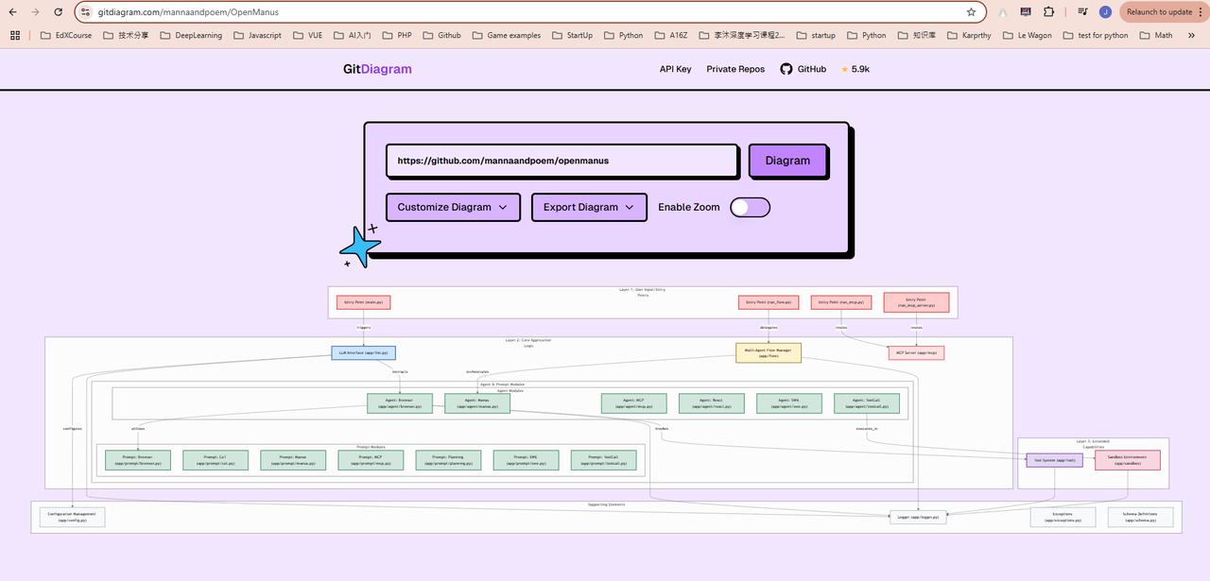Open the API Key menu item
Viewport: 1210px width, 581px height.
click(675, 69)
